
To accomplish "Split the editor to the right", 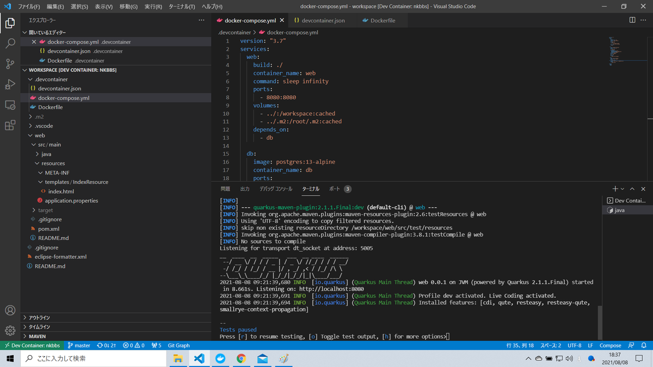I will [x=632, y=20].
